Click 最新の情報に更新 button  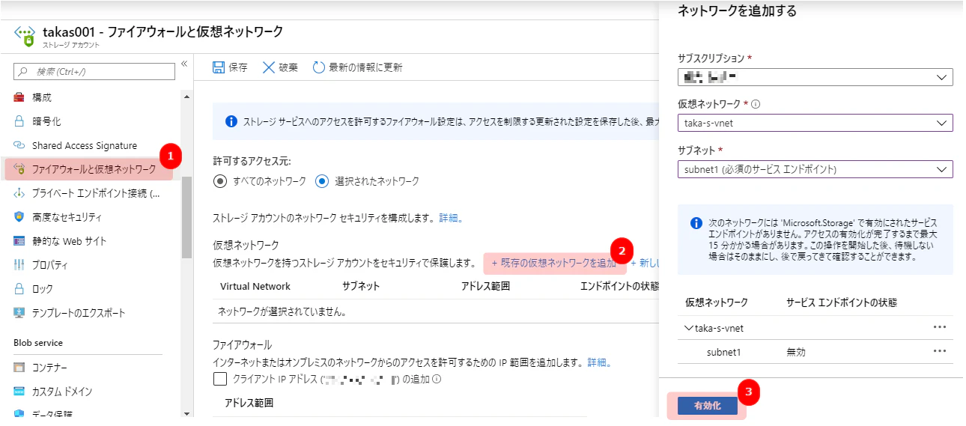357,67
